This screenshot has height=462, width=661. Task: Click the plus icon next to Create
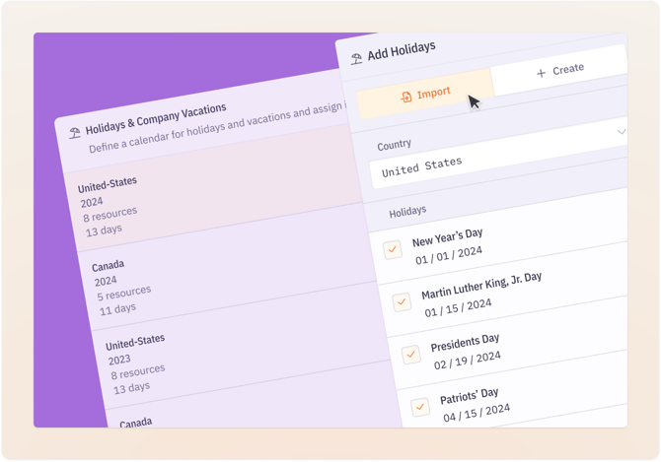(541, 73)
